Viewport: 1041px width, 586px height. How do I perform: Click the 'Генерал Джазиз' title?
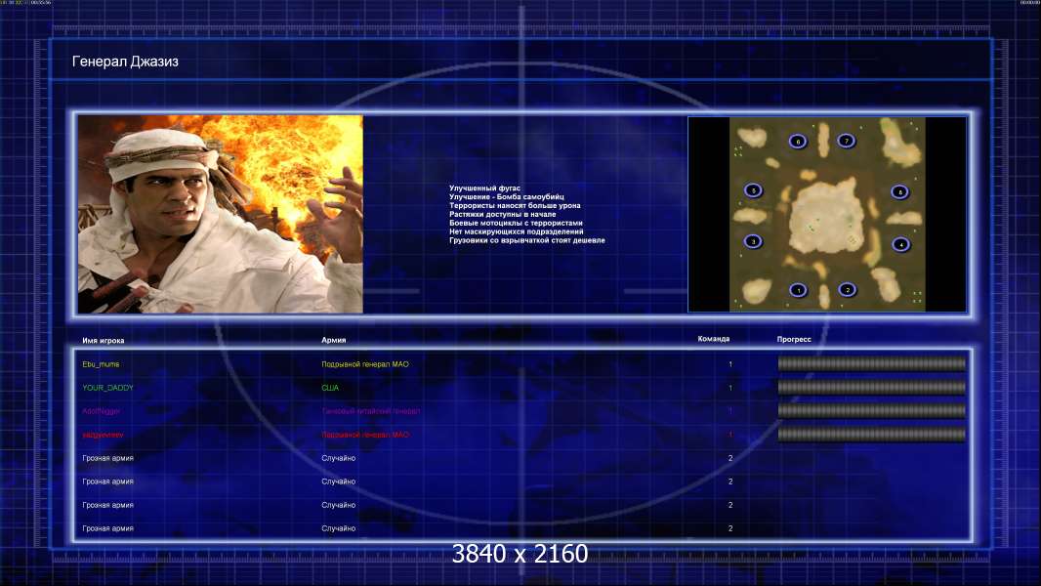125,62
